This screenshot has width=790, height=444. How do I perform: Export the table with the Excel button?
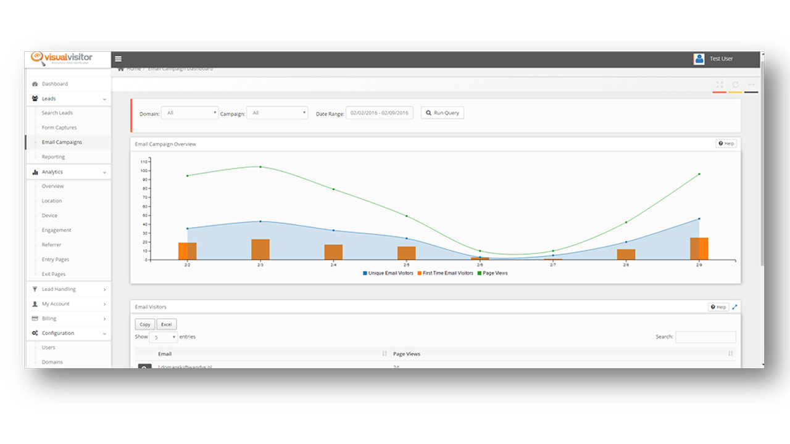[x=166, y=324]
